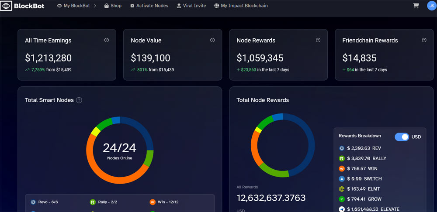The height and width of the screenshot is (212, 437).
Task: Click the GROW token icon
Action: pos(342,199)
